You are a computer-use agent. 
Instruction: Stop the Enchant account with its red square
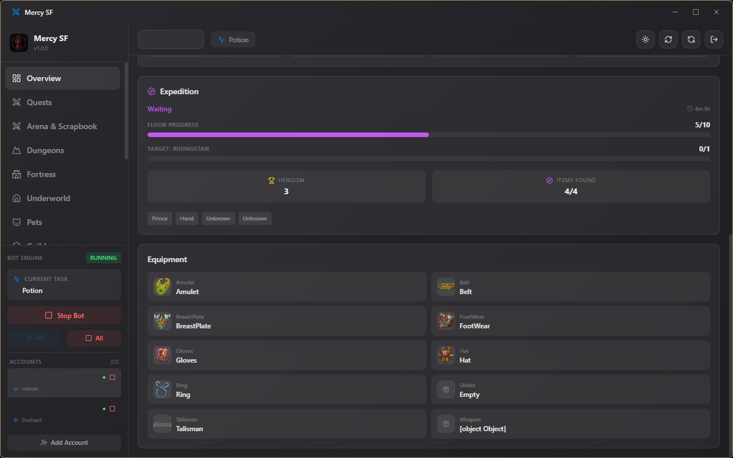[112, 409]
